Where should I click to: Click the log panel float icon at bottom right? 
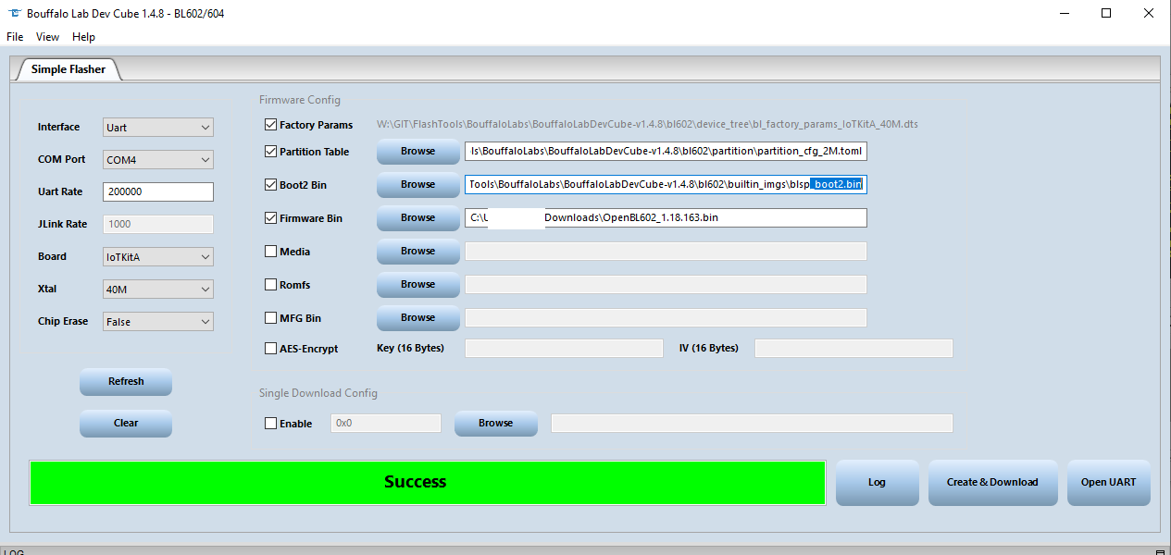tap(1162, 550)
